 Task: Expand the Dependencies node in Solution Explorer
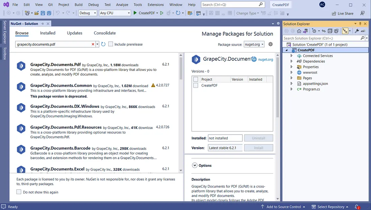pos(292,61)
